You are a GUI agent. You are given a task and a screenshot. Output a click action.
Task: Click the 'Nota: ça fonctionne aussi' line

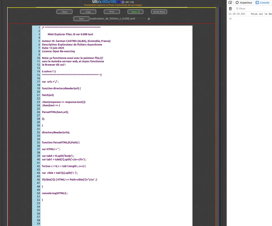coord(72,58)
